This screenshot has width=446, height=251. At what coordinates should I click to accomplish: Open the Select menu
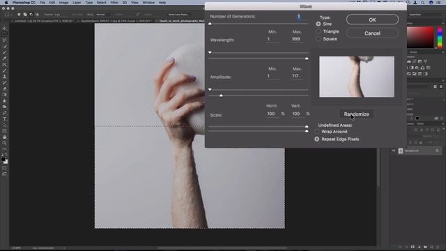click(101, 3)
